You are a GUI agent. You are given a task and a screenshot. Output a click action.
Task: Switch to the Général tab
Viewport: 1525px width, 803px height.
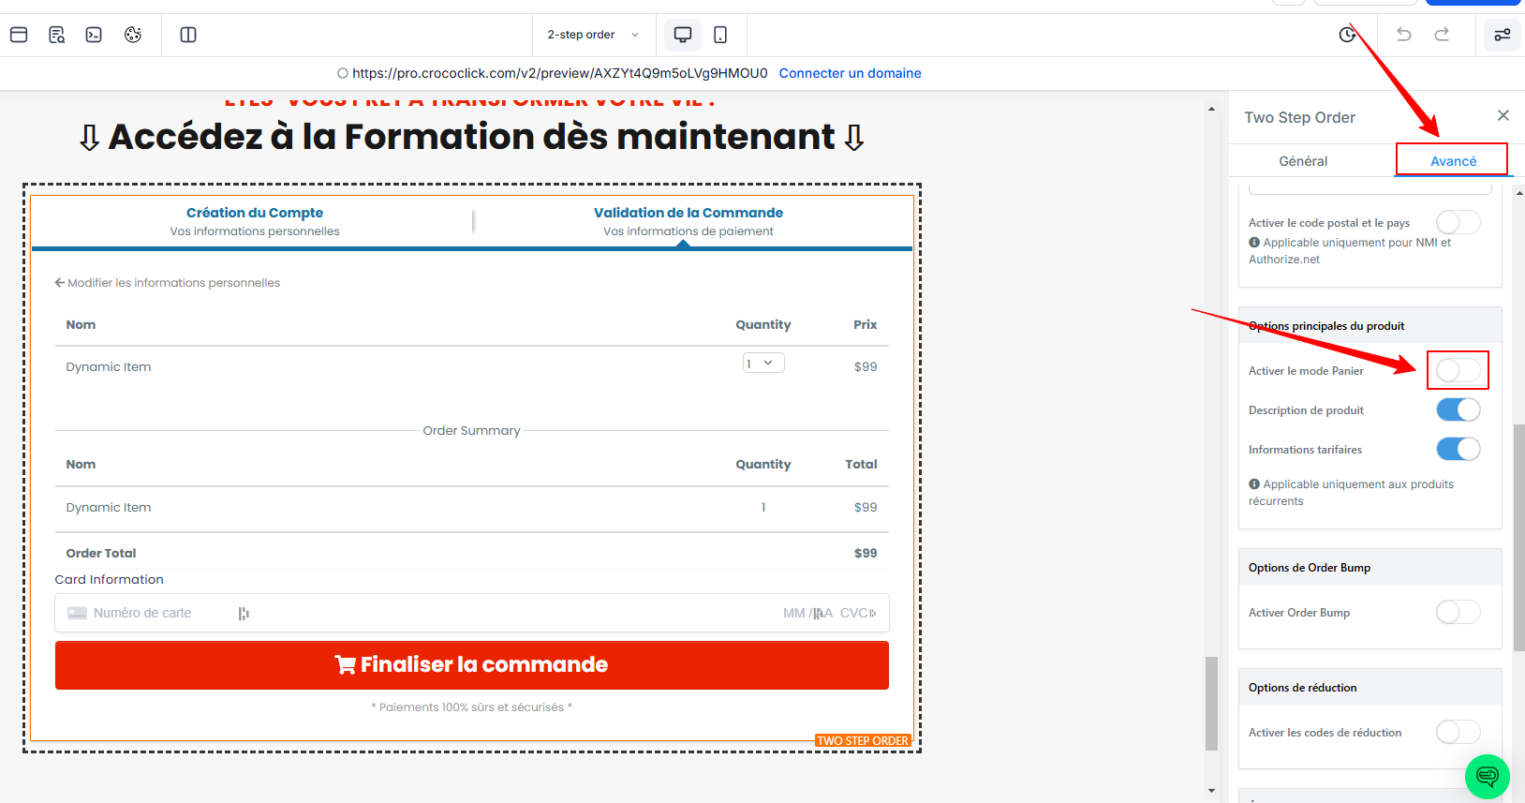1303,161
